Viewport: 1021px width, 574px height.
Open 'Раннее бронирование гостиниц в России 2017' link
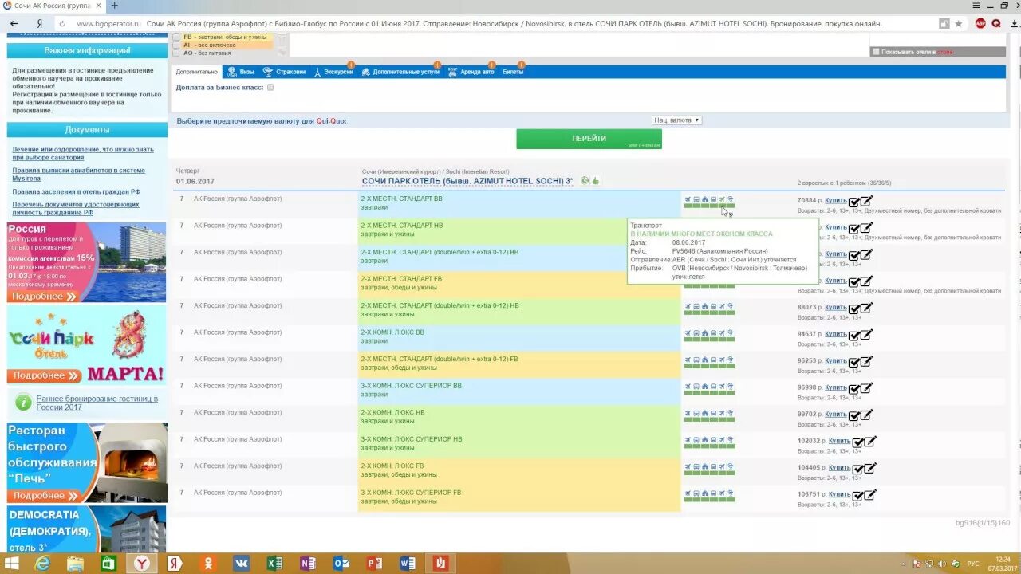[97, 403]
